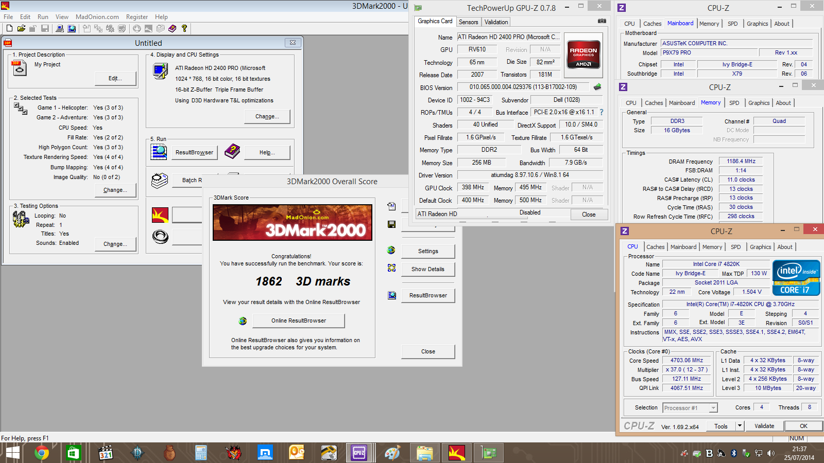The height and width of the screenshot is (463, 824).
Task: Click the details icon beside Show Details
Action: [x=391, y=268]
